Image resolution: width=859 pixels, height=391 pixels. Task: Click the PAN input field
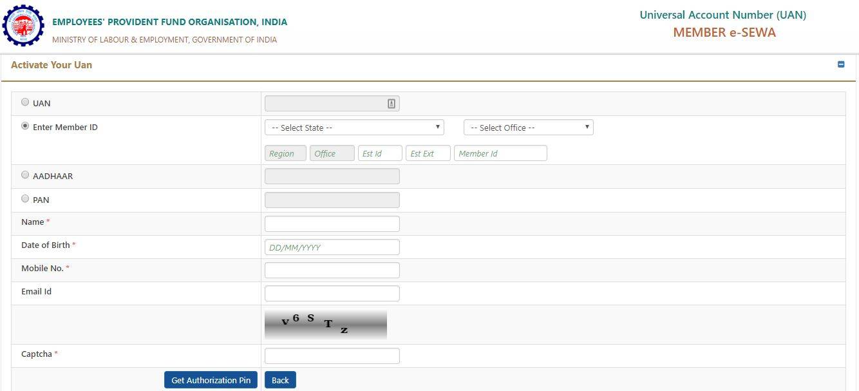coord(332,200)
